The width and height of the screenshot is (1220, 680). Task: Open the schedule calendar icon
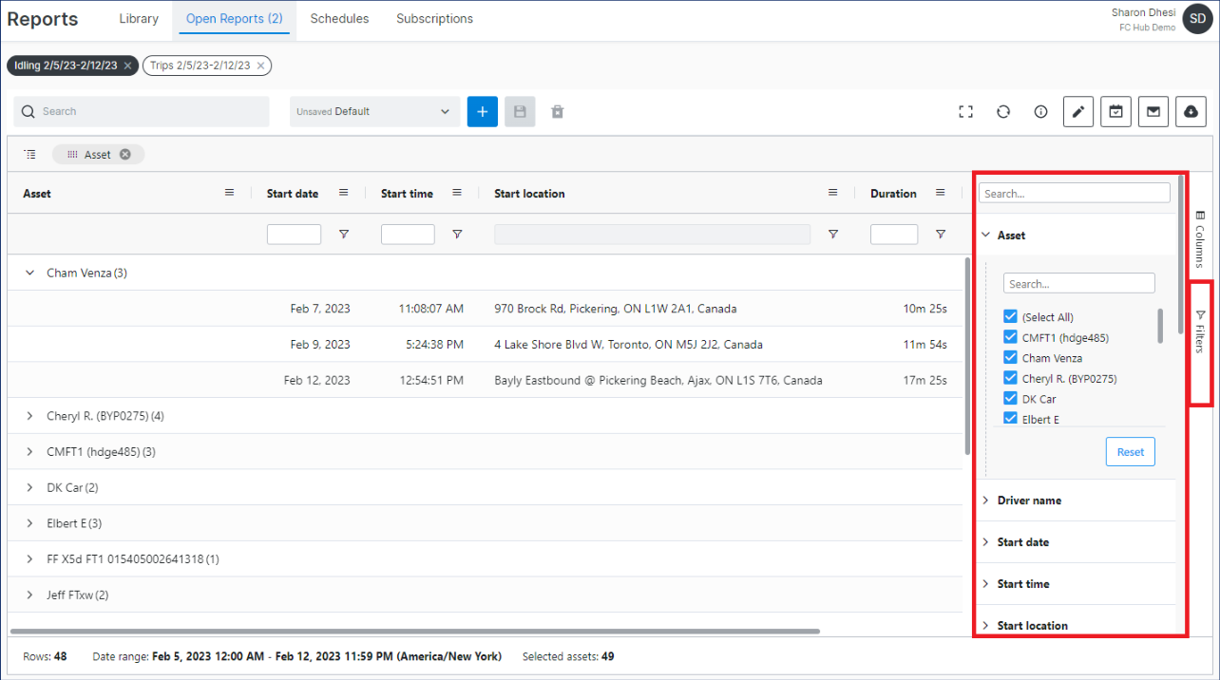1115,112
